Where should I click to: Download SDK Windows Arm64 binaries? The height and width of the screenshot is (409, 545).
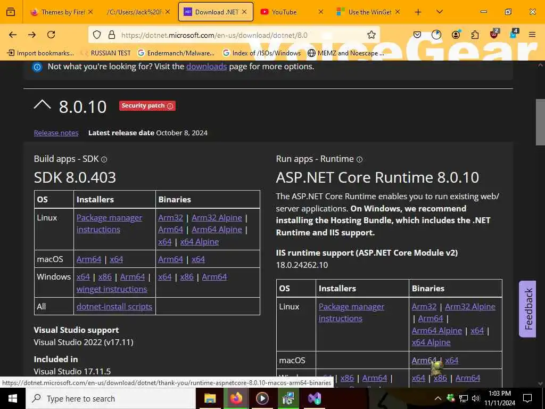click(214, 277)
